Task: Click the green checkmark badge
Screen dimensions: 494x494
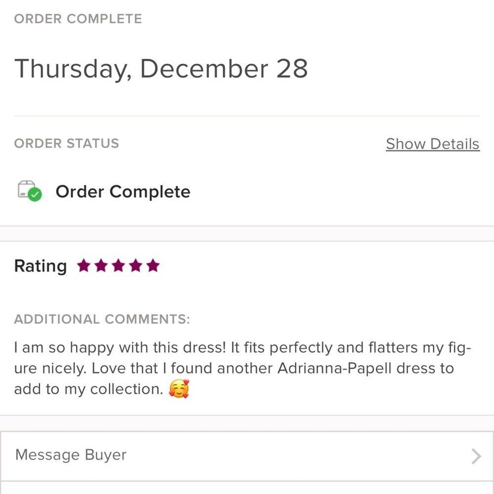Action: 35,195
